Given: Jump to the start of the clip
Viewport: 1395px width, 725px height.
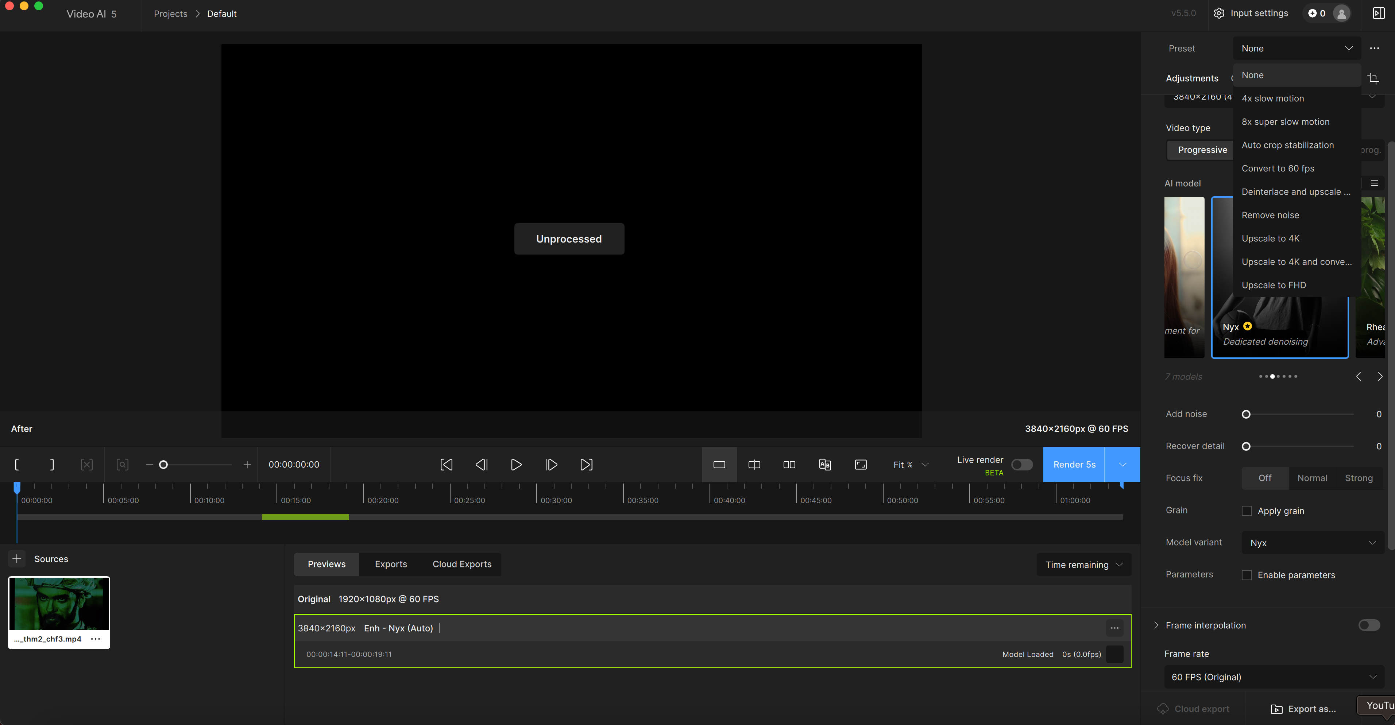Looking at the screenshot, I should tap(446, 465).
